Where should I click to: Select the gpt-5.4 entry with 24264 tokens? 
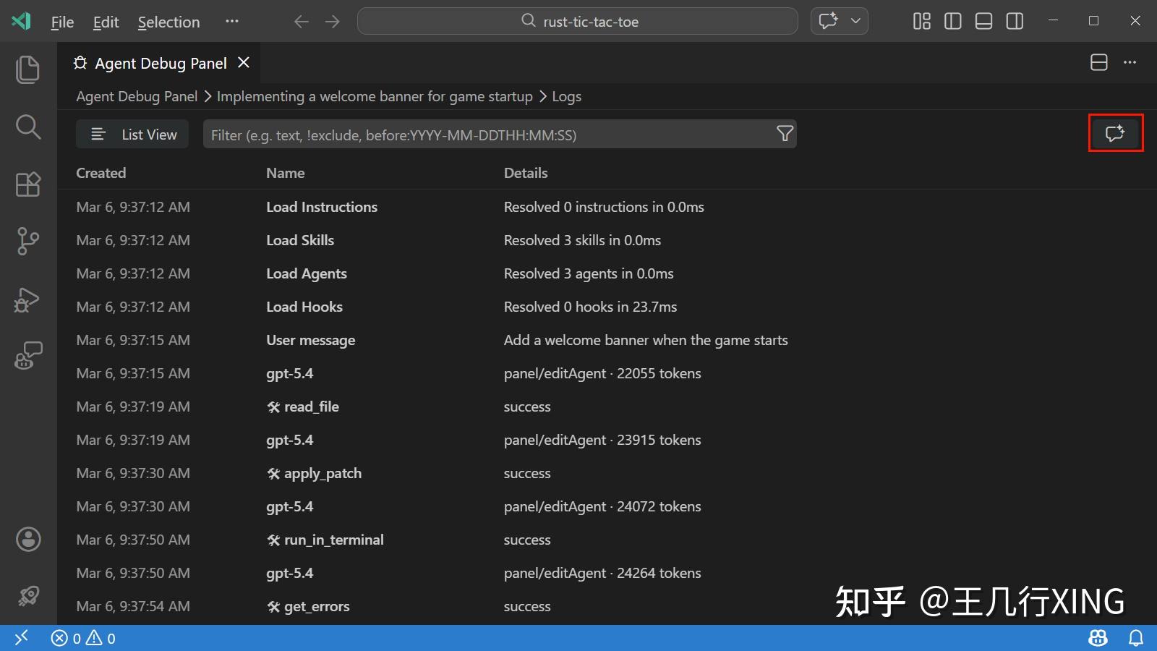(x=607, y=573)
